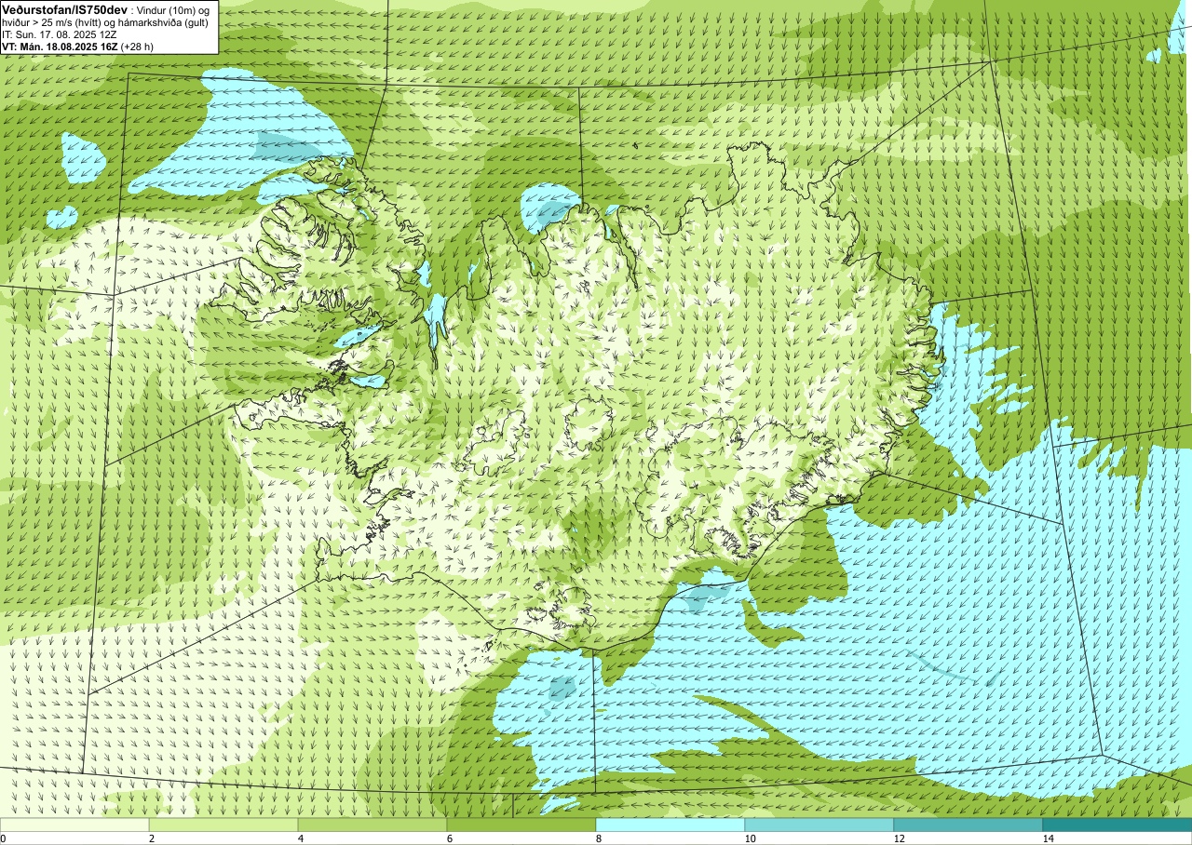This screenshot has width=1192, height=845.
Task: Click the '(+28 h)' forecast offset text
Action: click(137, 47)
